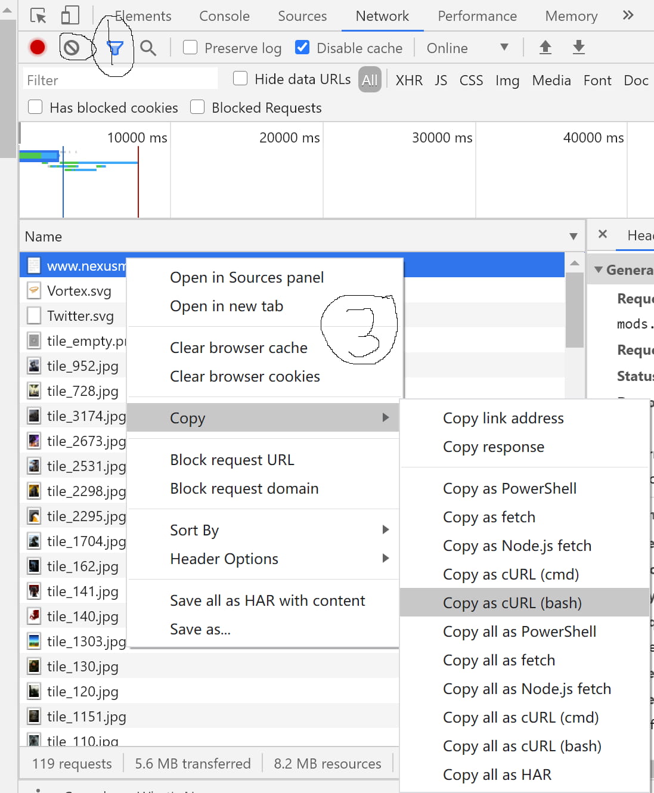Select Copy response
Image resolution: width=654 pixels, height=793 pixels.
tap(525, 446)
